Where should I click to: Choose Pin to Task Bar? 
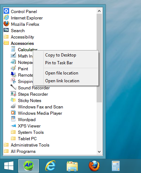pyautogui.click(x=59, y=63)
